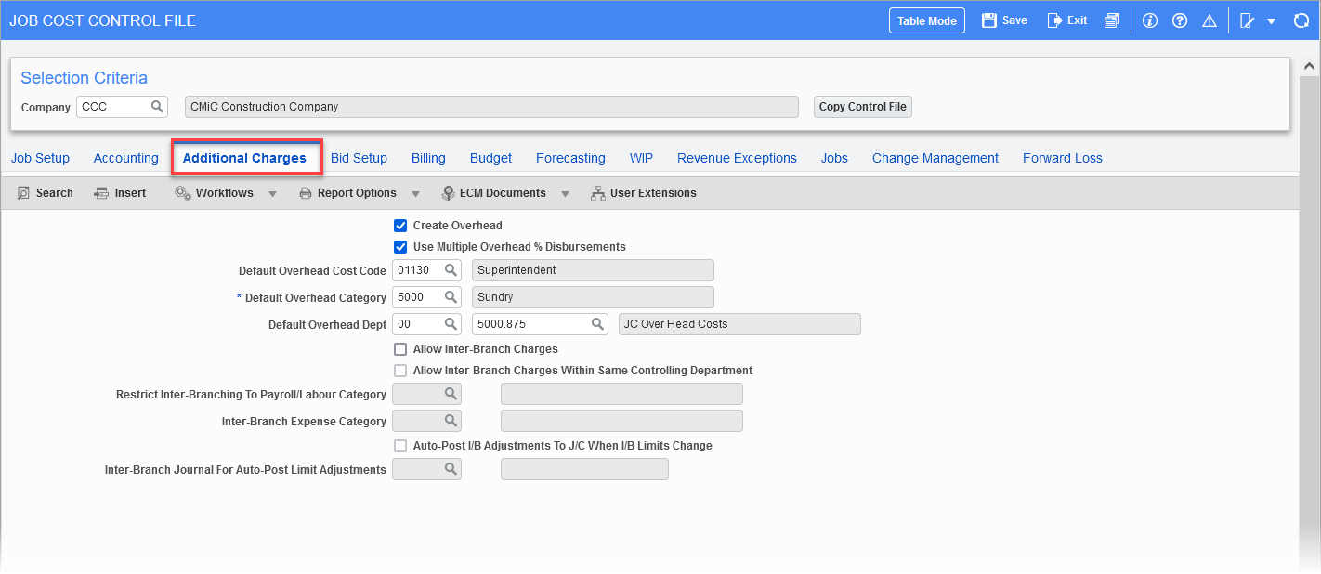This screenshot has height=574, width=1321.
Task: Open the User Extensions tool
Action: coord(644,192)
